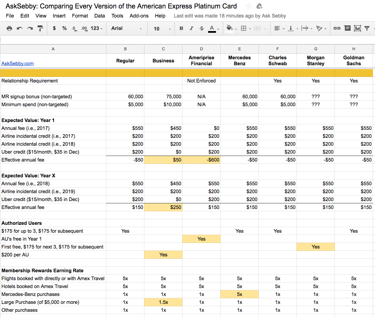Open the AskSebby.com link
375x318 pixels.
click(17, 64)
